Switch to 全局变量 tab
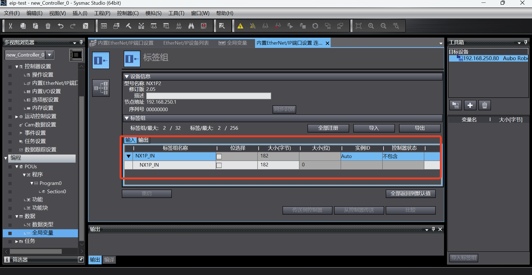This screenshot has height=275, width=532. point(233,43)
